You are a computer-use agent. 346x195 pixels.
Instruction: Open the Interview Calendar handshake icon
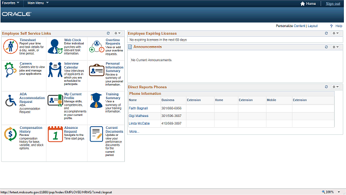[x=55, y=70]
